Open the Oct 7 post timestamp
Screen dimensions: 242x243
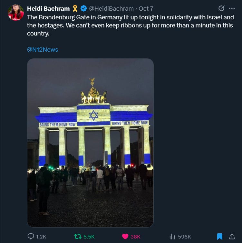click(x=146, y=9)
